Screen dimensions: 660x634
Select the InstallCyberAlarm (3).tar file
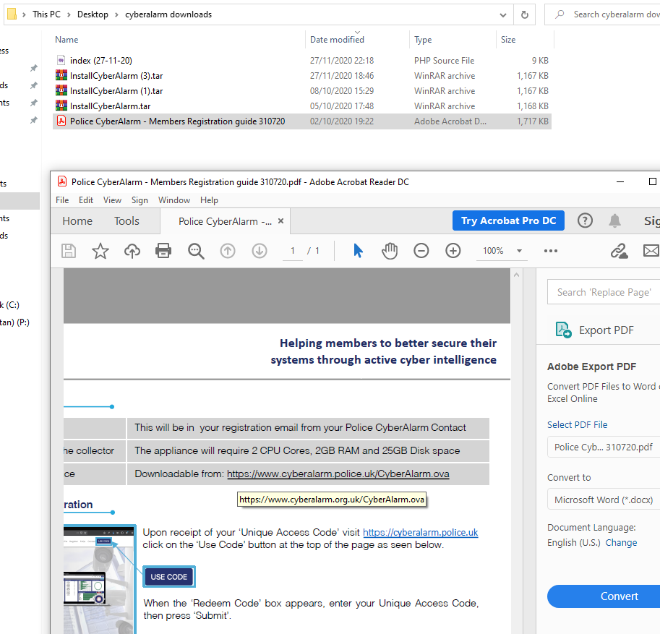116,76
